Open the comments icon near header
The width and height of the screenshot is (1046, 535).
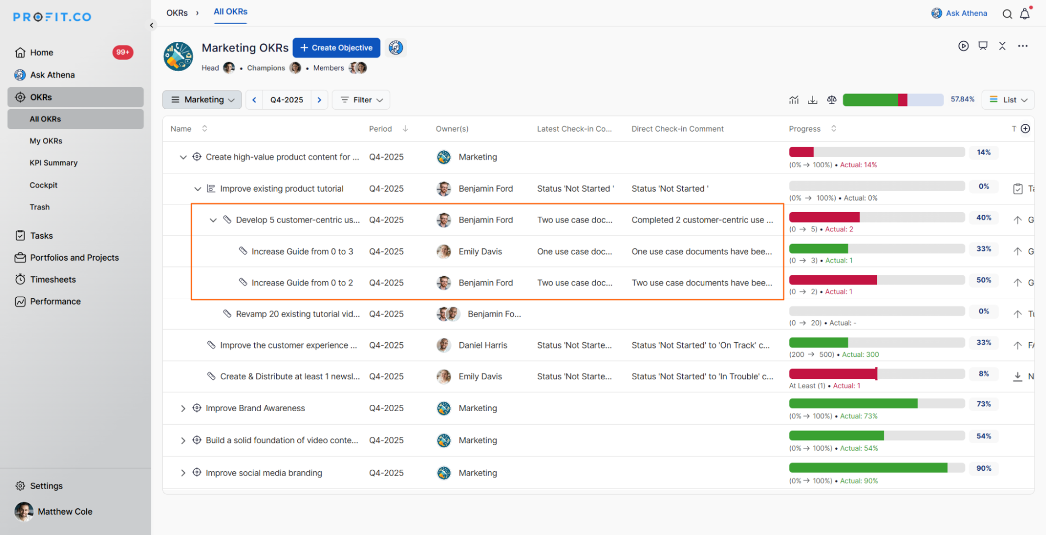(x=983, y=46)
